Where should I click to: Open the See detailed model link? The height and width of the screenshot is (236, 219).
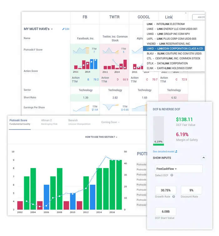click(165, 151)
